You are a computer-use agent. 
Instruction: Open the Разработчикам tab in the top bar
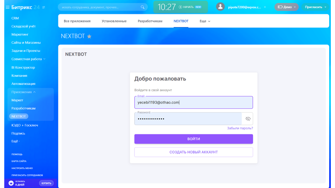(x=150, y=21)
